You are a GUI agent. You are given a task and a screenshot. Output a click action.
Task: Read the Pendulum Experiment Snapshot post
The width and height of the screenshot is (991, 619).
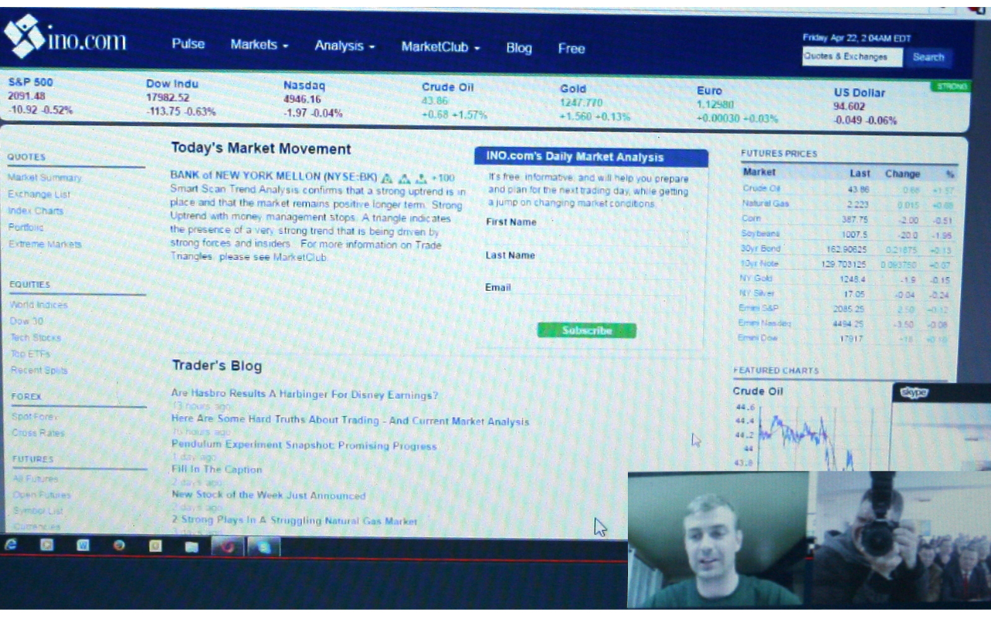(303, 445)
